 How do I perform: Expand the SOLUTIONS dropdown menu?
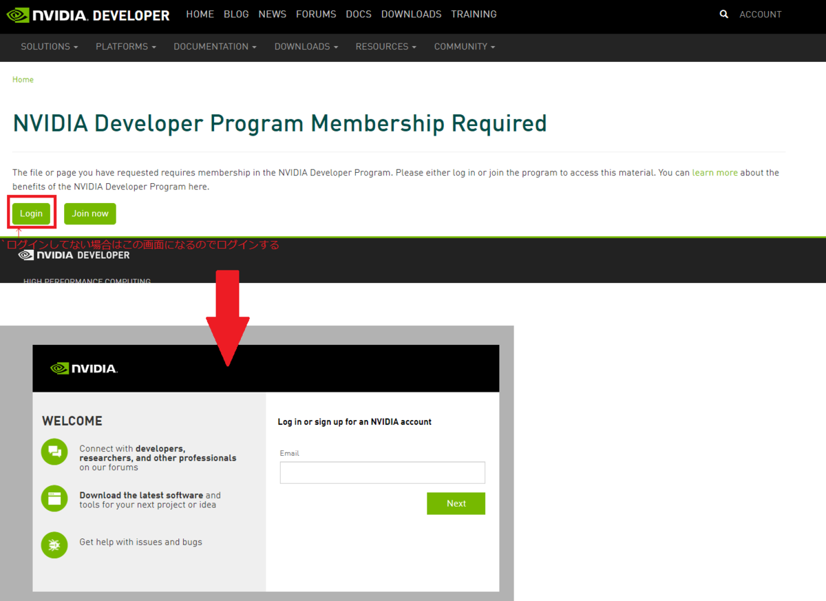click(x=50, y=47)
